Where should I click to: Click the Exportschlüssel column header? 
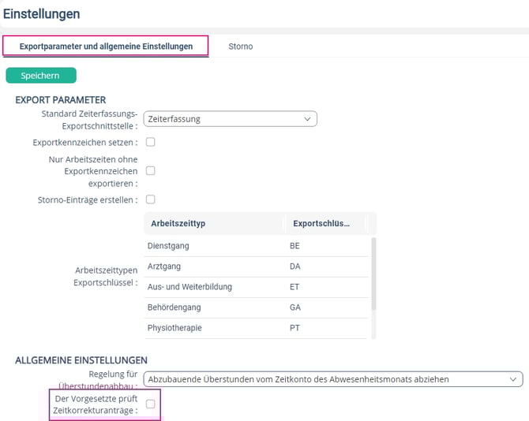point(324,224)
